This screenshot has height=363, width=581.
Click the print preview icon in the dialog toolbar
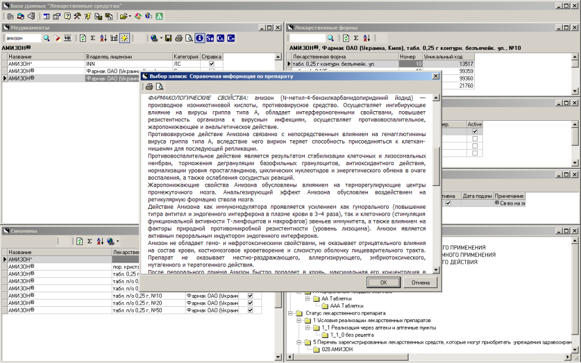159,87
